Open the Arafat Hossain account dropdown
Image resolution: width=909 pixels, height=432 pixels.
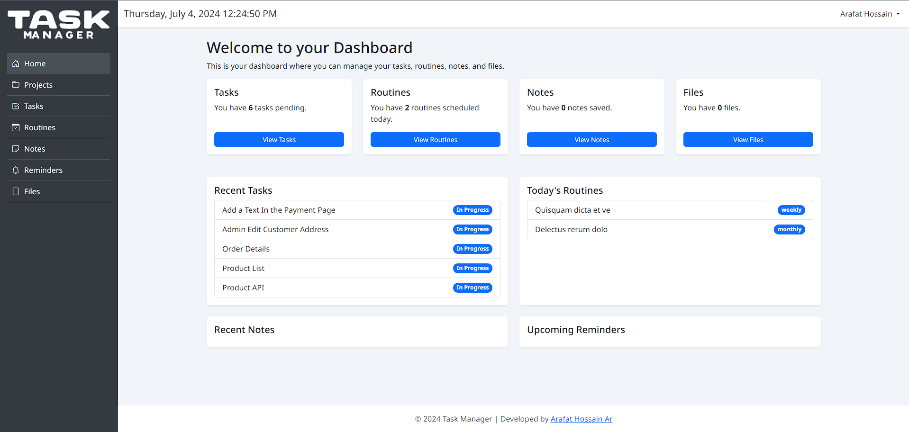[x=869, y=14]
